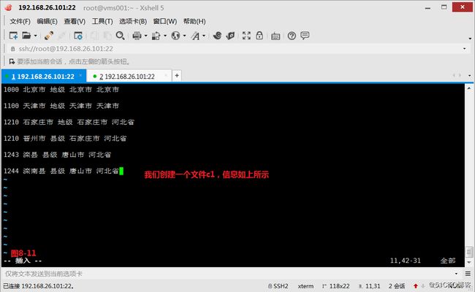Click the terminal line 1243 滦县
The width and height of the screenshot is (475, 292).
click(58, 155)
